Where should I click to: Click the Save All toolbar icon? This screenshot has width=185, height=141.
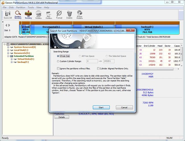tap(8, 15)
